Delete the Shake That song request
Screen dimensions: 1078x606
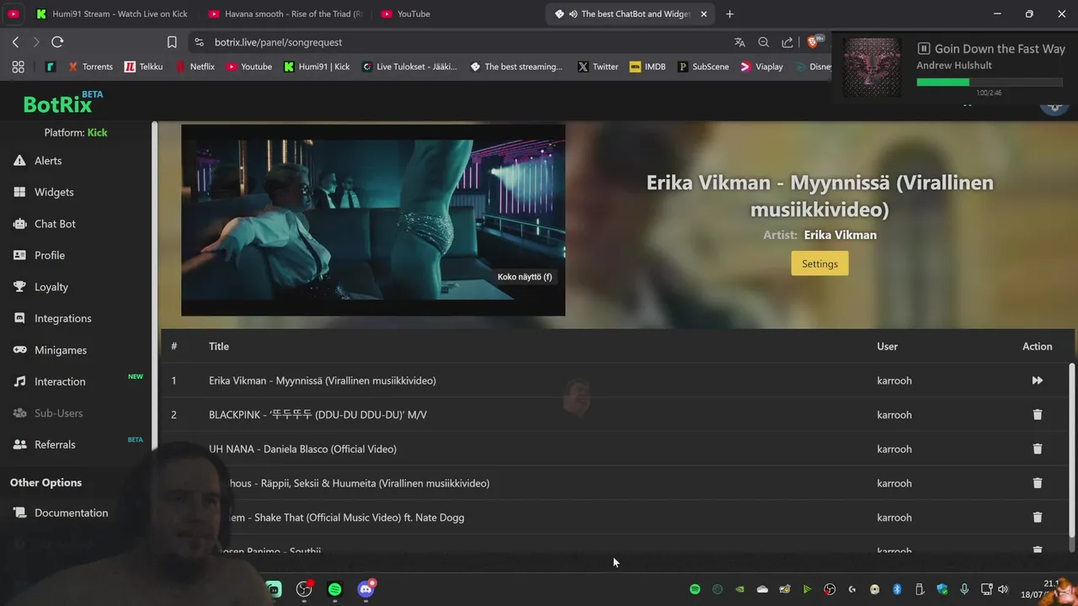tap(1037, 518)
